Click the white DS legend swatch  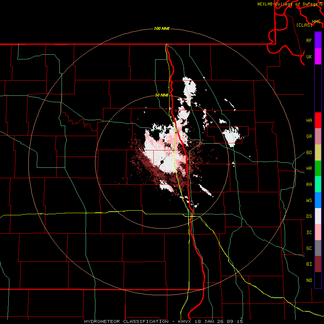click(318, 216)
